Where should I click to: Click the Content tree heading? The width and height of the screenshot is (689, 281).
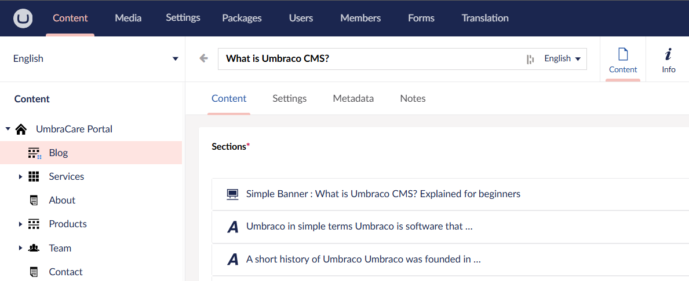coord(32,99)
